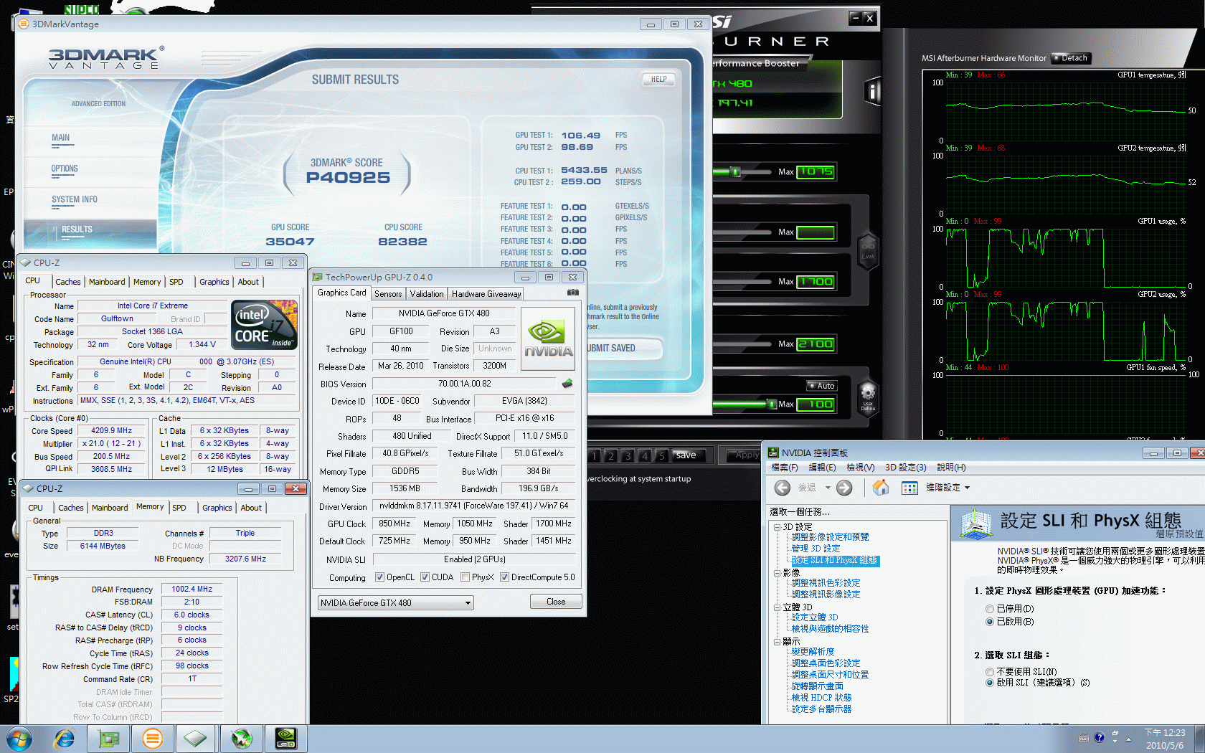Collapse the 3D 設定 tree node
Screen dimensions: 1205x753
pyautogui.click(x=778, y=527)
